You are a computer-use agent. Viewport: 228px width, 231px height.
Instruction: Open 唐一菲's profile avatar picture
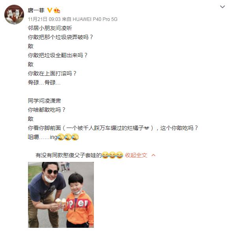pos(14,15)
